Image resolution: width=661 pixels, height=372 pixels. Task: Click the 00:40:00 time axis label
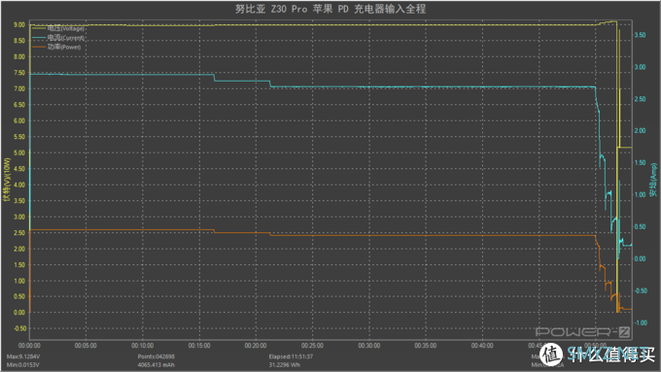click(482, 346)
